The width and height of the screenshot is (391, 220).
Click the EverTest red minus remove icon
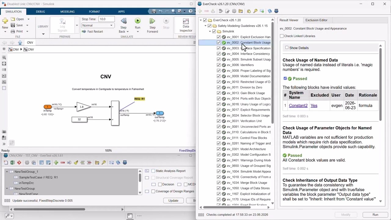pos(63,163)
